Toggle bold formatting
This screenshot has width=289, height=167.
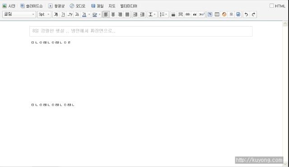[56, 14]
